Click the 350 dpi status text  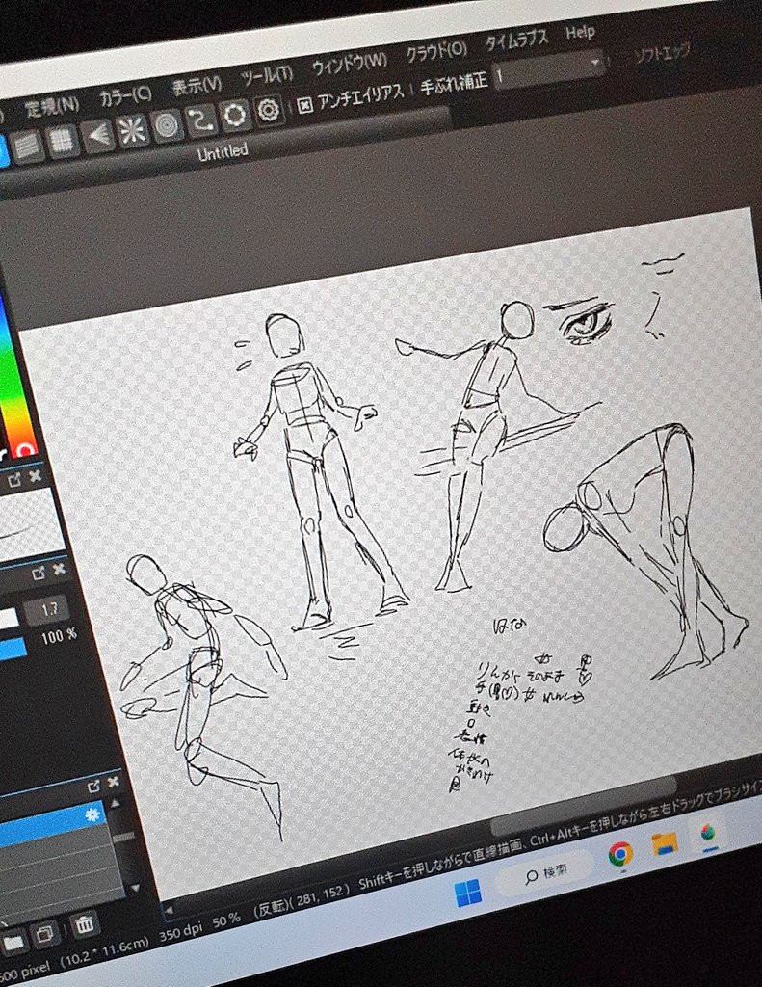coord(180,933)
